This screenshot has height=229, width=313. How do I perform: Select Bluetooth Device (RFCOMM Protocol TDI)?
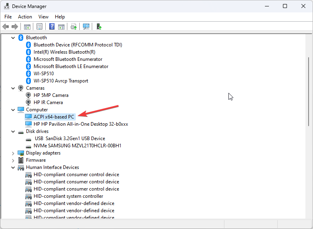pyautogui.click(x=78, y=45)
